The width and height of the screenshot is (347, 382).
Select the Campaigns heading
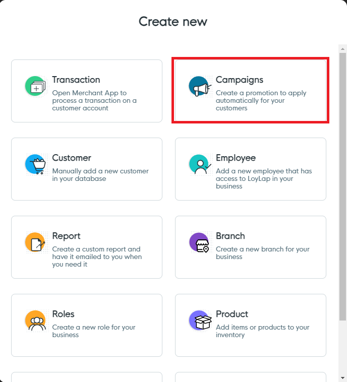240,80
